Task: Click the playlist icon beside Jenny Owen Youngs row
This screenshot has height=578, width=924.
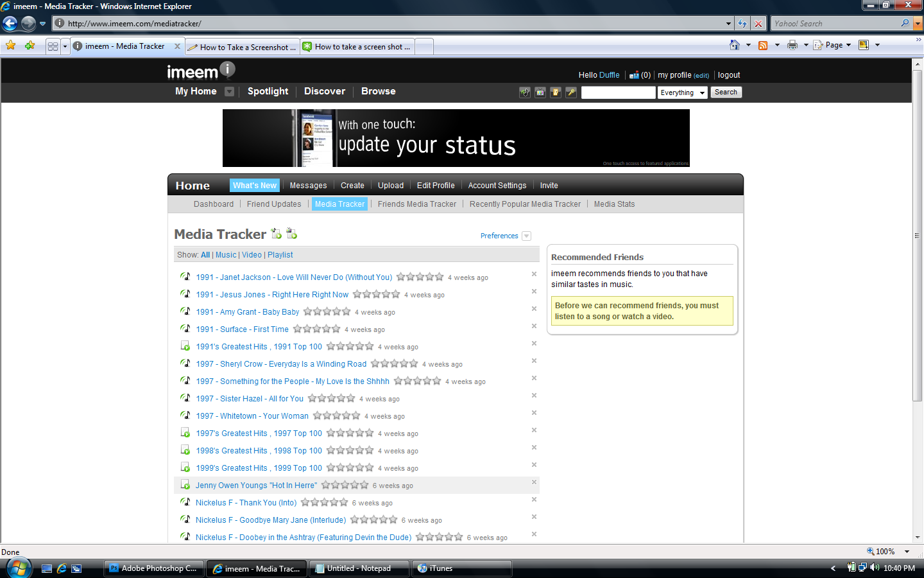Action: coord(185,485)
